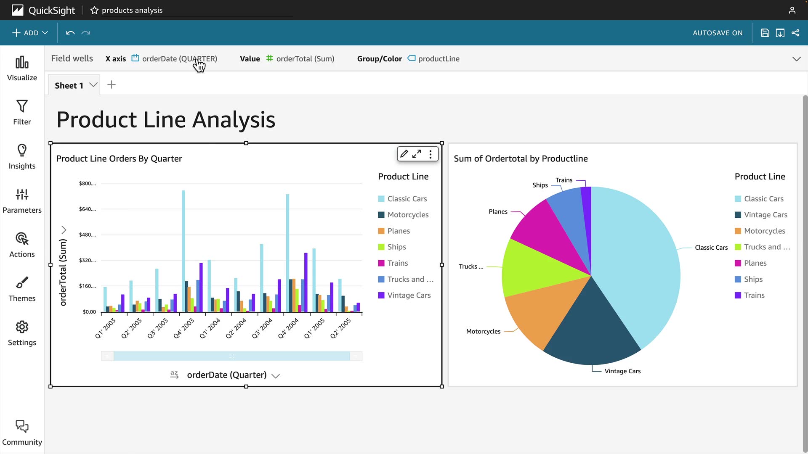Open the visual's three-dot options menu
808x454 pixels.
tap(431, 154)
